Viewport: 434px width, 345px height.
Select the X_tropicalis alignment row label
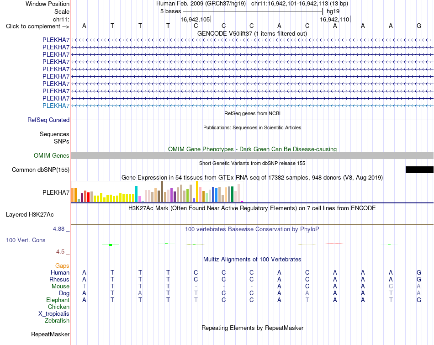click(54, 314)
